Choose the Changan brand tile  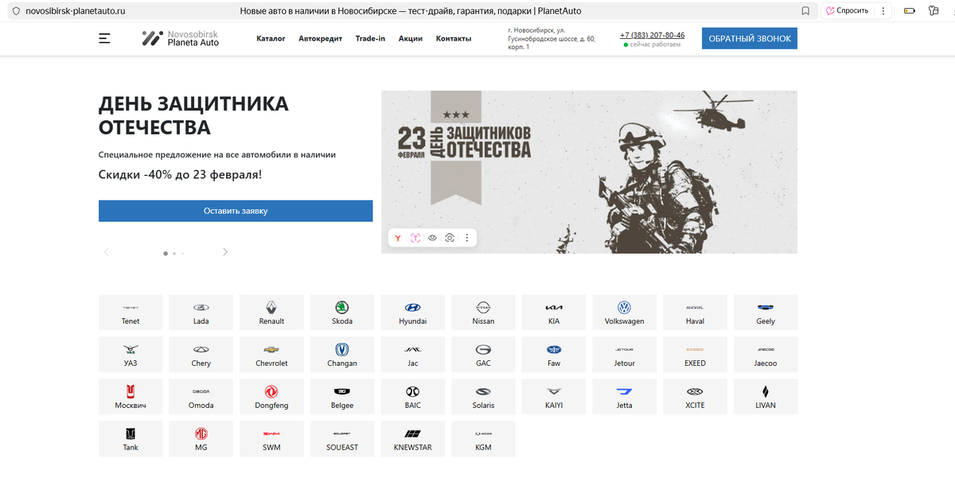pyautogui.click(x=342, y=354)
